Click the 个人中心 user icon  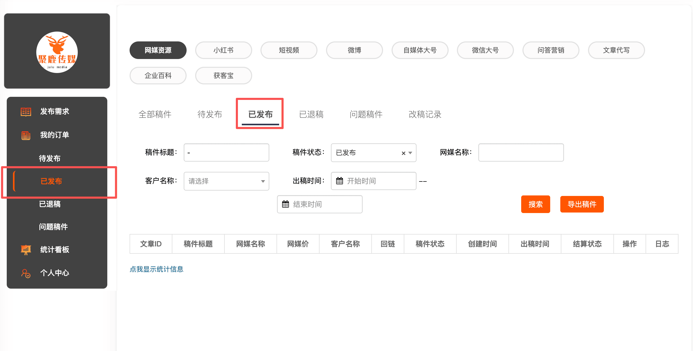click(x=26, y=273)
